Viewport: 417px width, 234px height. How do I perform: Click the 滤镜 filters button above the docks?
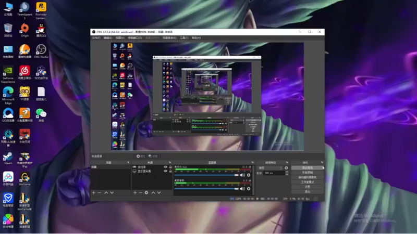[x=153, y=157]
